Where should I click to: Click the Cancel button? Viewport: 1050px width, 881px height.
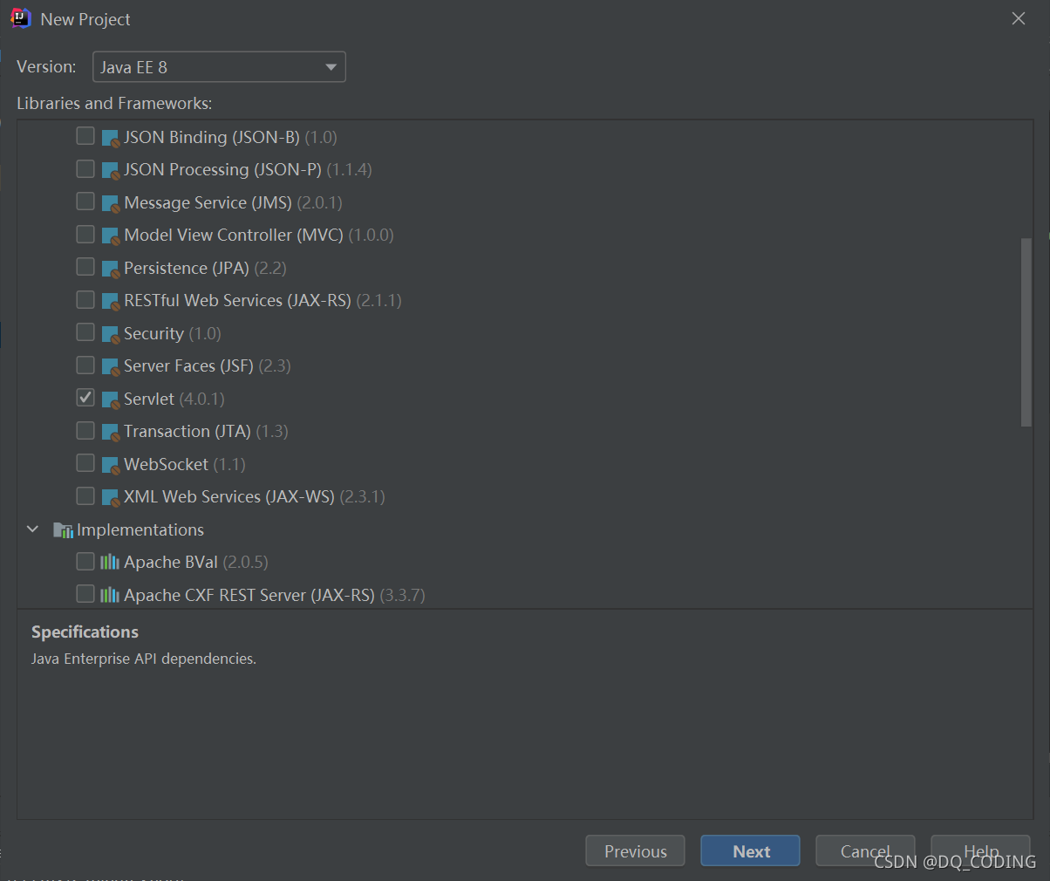coord(865,851)
